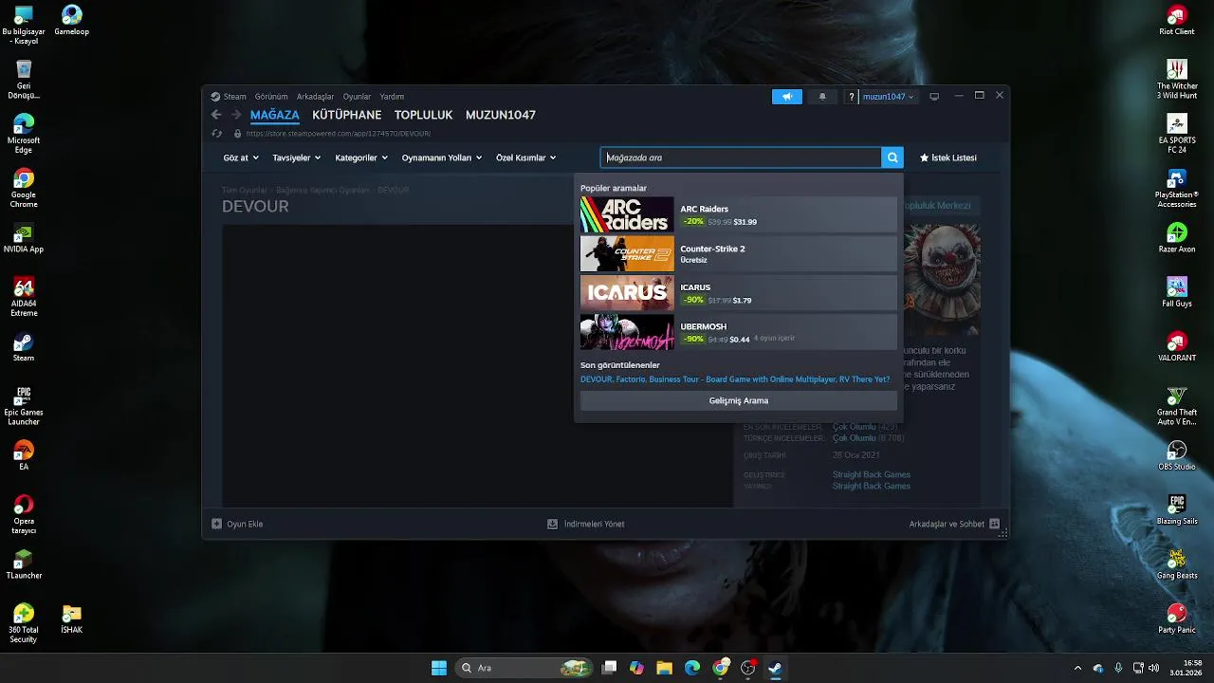Image resolution: width=1214 pixels, height=683 pixels.
Task: Click the DEVOUR recently viewed link
Action: click(x=597, y=379)
